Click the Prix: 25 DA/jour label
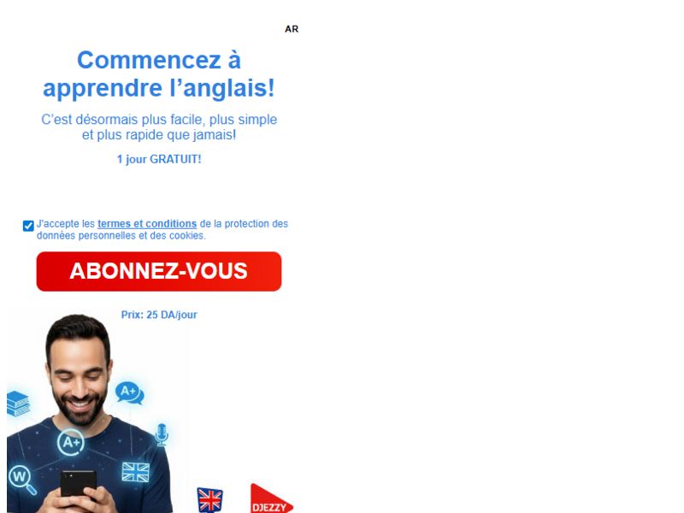Image resolution: width=684 pixels, height=513 pixels. click(x=159, y=315)
